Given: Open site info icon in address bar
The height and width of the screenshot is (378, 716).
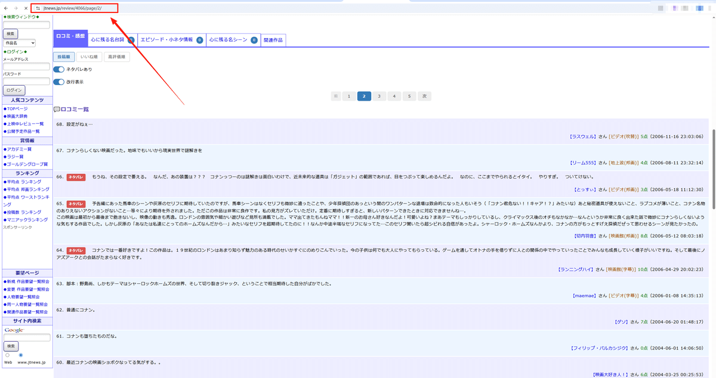Looking at the screenshot, I should (x=38, y=8).
